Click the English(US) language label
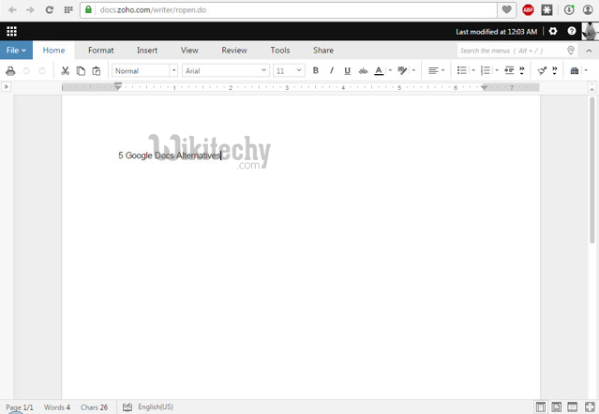 click(x=155, y=407)
